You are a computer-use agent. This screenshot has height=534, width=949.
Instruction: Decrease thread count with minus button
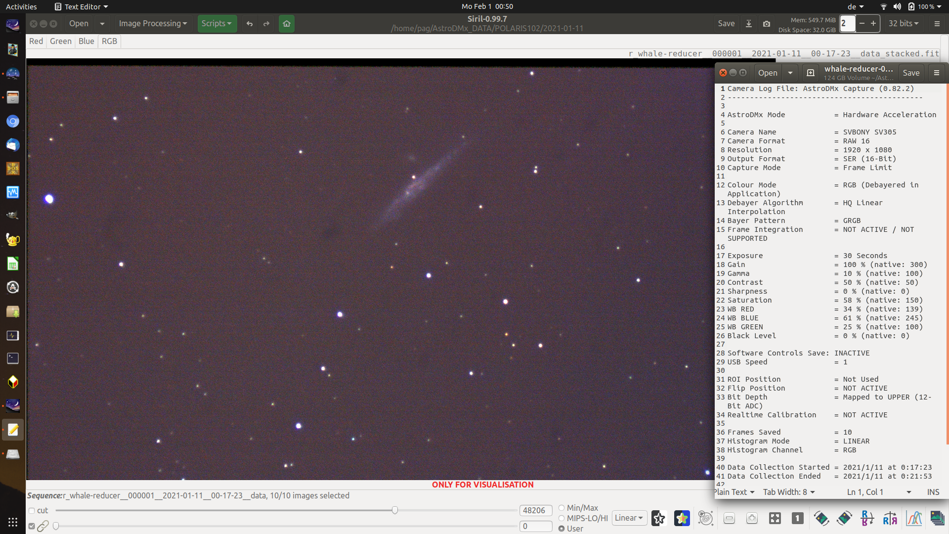[x=862, y=24]
